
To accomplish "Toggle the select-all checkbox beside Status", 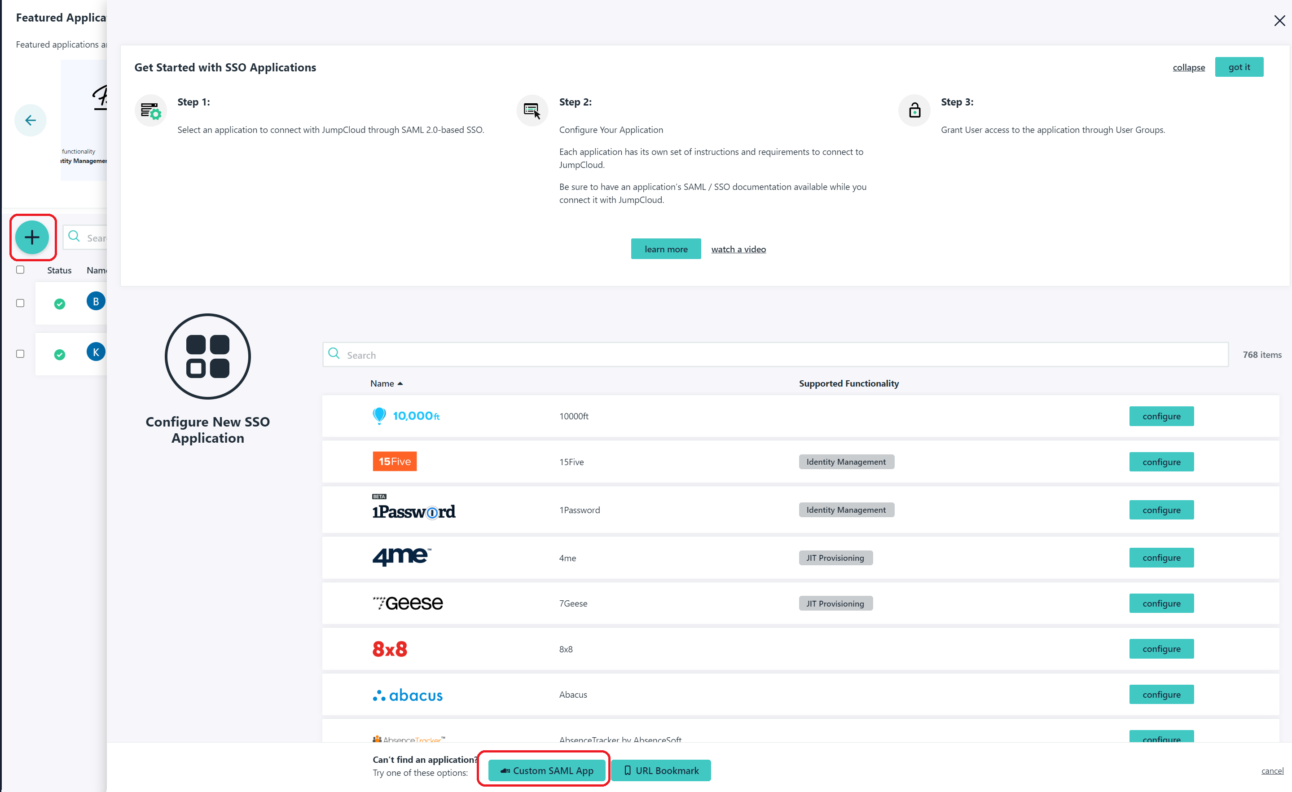I will pos(21,269).
